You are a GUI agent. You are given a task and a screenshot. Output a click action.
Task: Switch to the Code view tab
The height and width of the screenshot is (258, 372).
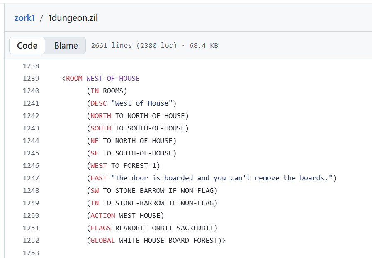pos(27,45)
